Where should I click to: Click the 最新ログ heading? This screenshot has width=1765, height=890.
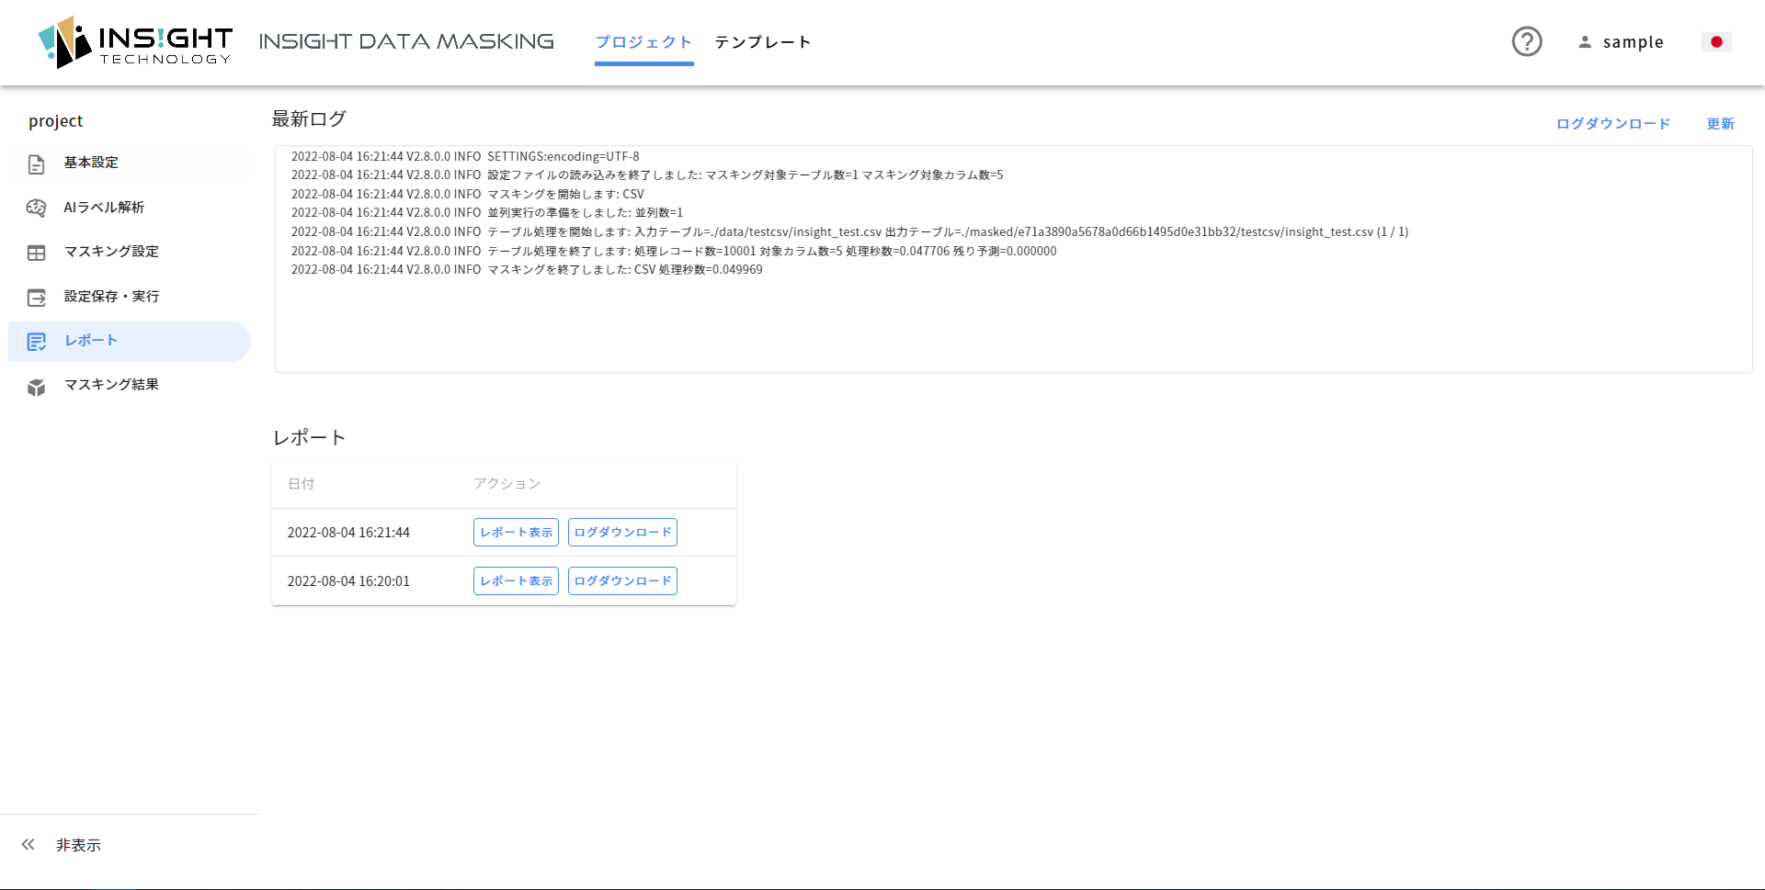pyautogui.click(x=309, y=118)
